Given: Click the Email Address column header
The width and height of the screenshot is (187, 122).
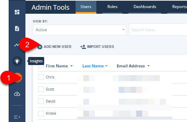Looking at the screenshot, I should click(x=131, y=66).
